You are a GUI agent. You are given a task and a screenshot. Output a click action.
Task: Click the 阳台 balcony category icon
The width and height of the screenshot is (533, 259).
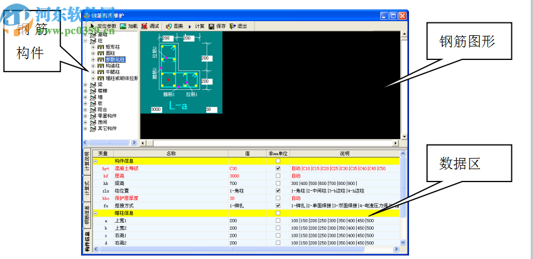[x=93, y=109]
